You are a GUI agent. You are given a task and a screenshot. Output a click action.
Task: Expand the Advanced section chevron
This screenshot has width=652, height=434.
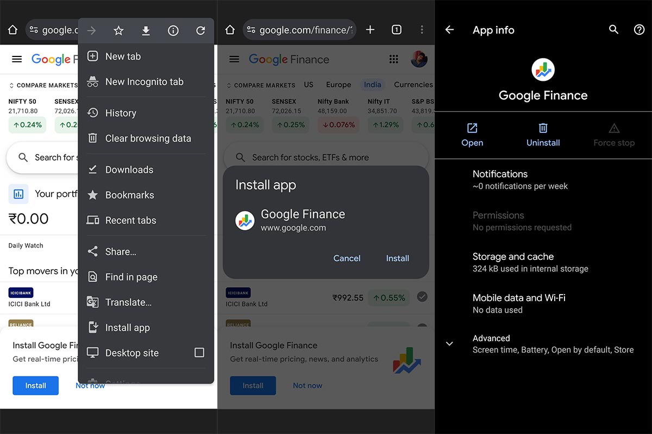click(x=449, y=344)
